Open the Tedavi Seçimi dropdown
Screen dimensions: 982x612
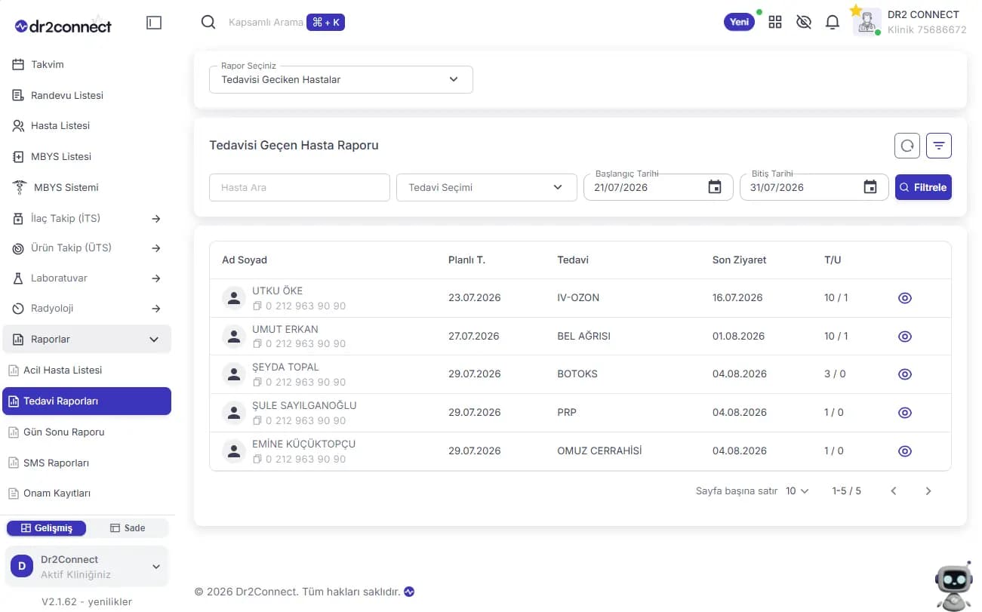[x=487, y=187]
